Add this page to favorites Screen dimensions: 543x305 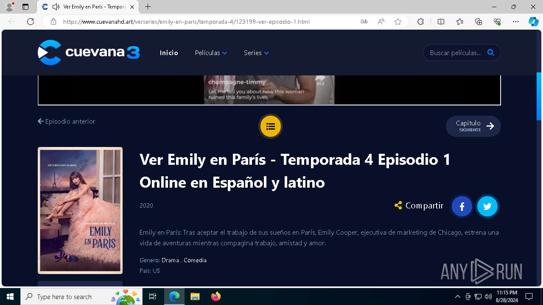coord(398,22)
